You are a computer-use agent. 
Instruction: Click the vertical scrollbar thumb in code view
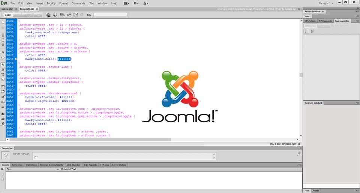(301, 75)
